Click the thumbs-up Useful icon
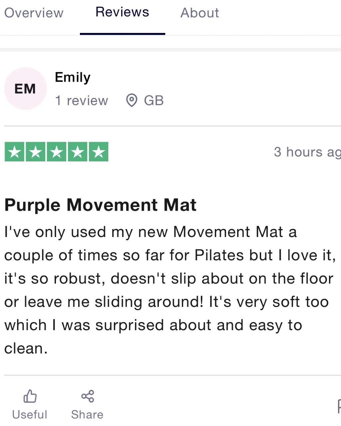341x426 pixels. (x=30, y=397)
